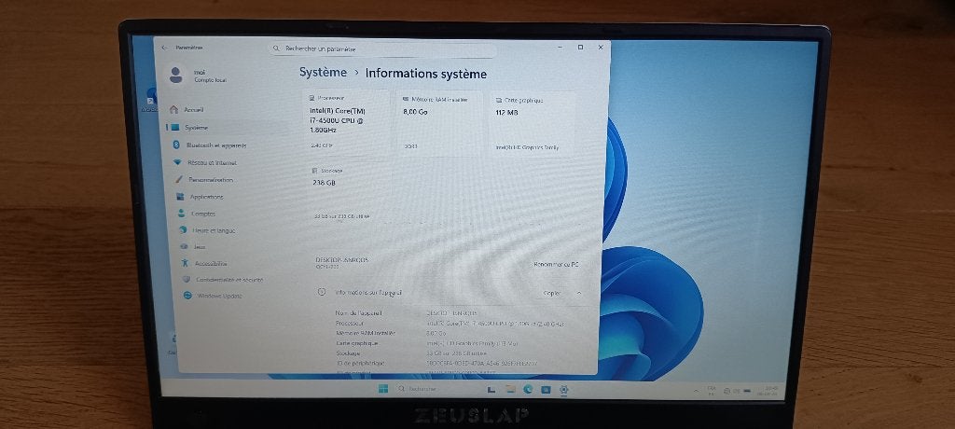Click the taskbar Rechercher search box
Viewport: 955px width, 429px height.
pos(436,389)
